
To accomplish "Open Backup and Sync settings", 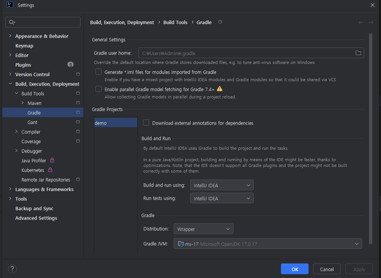I will point(34,208).
